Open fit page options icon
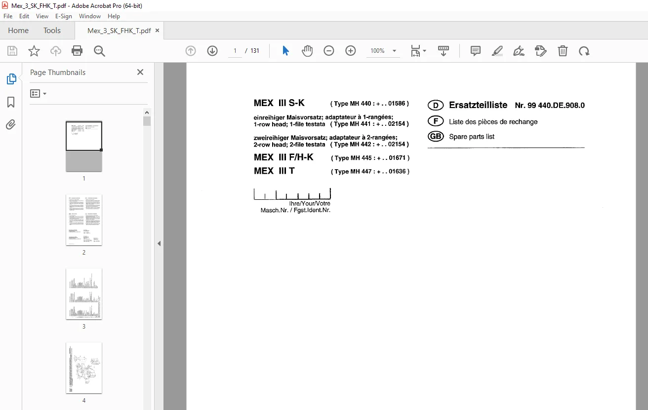 418,51
